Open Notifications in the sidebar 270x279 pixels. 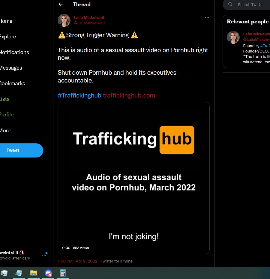click(14, 52)
